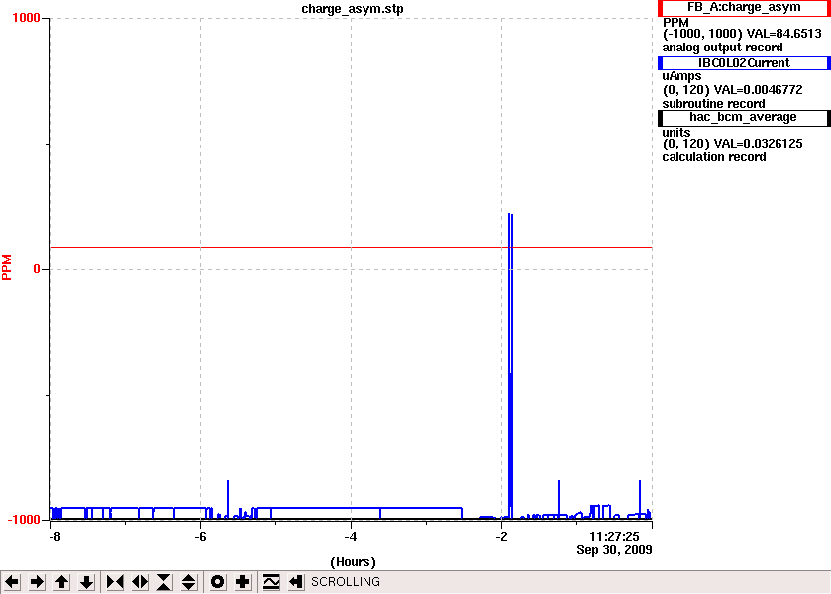This screenshot has width=831, height=594.
Task: Zoom out on the time axis (outward triangles)
Action: [x=140, y=582]
